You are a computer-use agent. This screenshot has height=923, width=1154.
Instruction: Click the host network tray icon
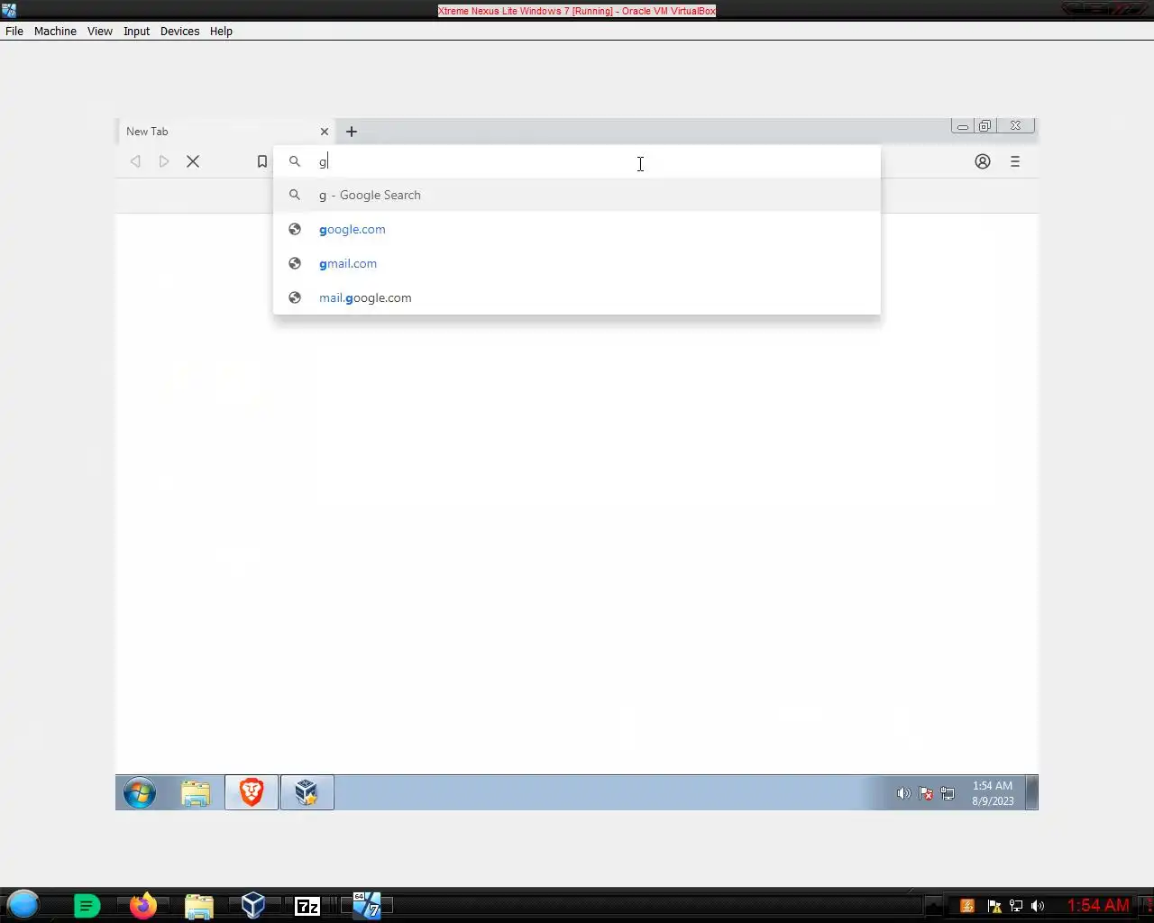1016,906
